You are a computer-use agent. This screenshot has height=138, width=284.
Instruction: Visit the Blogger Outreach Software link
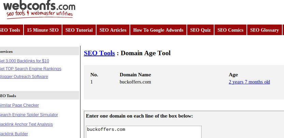pos(24,77)
